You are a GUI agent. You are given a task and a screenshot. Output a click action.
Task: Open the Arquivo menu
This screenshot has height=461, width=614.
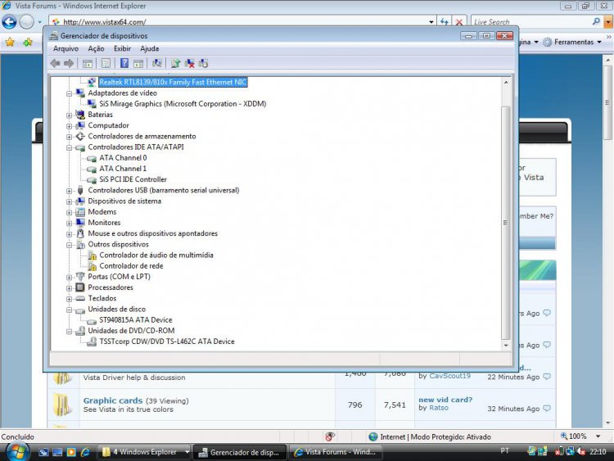click(x=65, y=48)
